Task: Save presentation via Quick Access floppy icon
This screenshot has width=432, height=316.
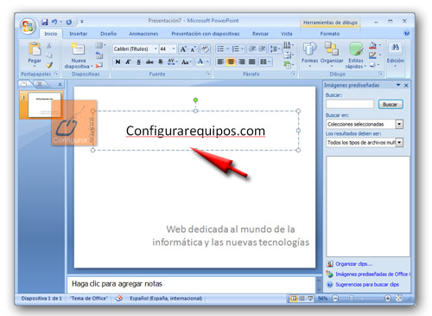Action: click(45, 22)
